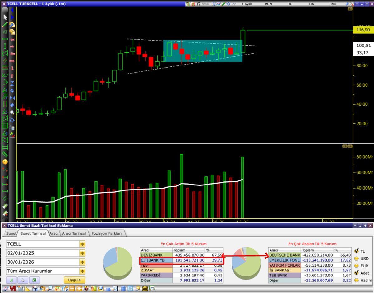Screen dimensions: 374x293
Task: Click the clipboard paste icon in chart sidebar
Action: pos(12,127)
